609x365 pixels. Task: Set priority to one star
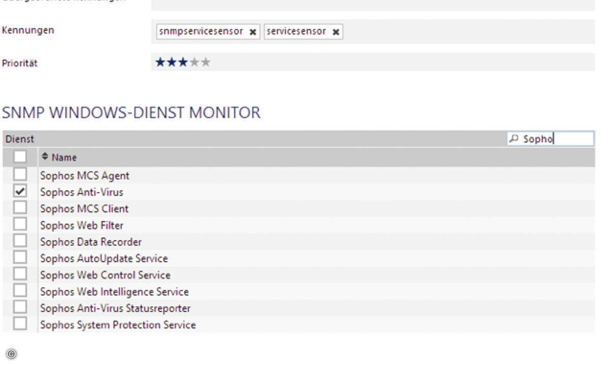pos(160,62)
